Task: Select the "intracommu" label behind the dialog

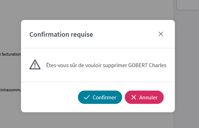Action: coord(11,90)
